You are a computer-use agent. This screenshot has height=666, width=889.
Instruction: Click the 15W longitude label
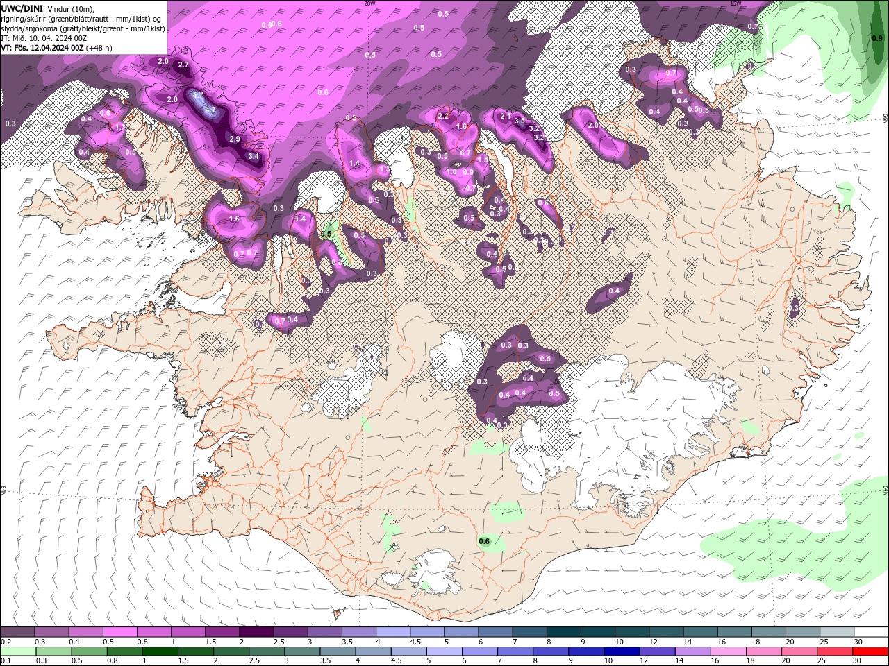736,3
